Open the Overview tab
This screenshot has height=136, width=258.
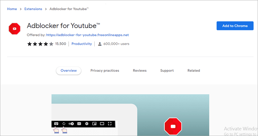point(69,70)
